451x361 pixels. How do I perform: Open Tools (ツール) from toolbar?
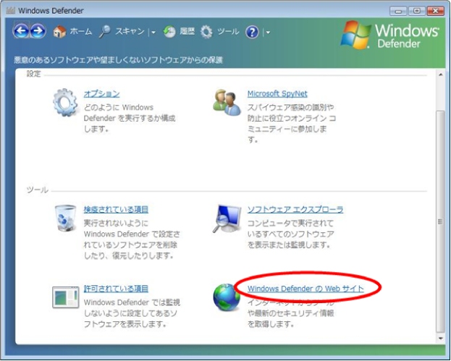coord(220,32)
